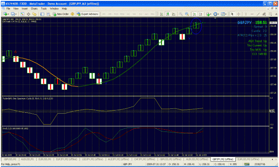
Task: Open the Help menu
Action: pos(64,8)
